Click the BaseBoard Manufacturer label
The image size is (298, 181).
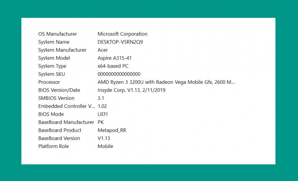click(x=66, y=122)
